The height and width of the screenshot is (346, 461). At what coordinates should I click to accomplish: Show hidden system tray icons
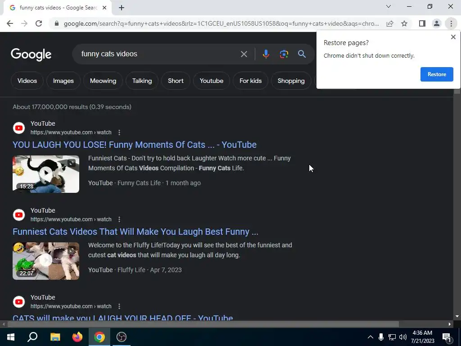[x=371, y=337]
